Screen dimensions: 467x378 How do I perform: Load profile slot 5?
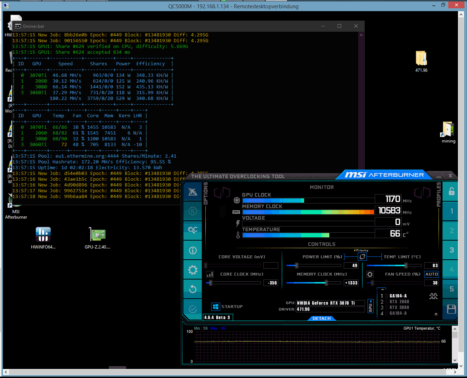click(x=451, y=289)
